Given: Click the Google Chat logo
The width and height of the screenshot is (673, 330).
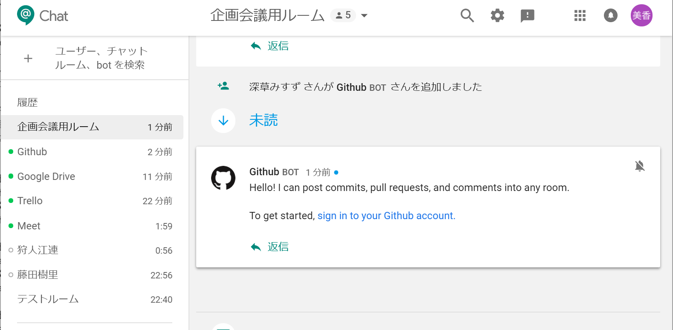Looking at the screenshot, I should point(26,15).
